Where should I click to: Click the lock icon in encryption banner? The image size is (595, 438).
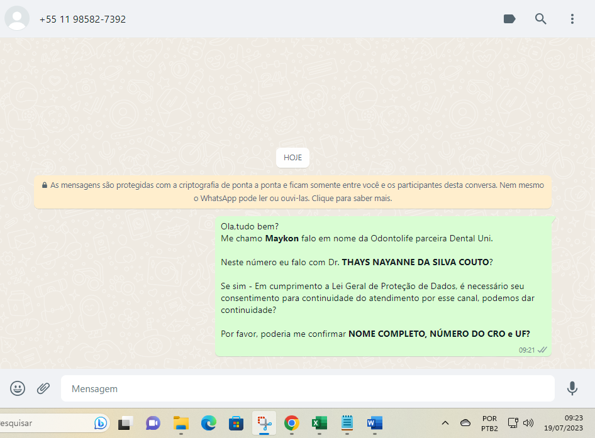pyautogui.click(x=45, y=185)
